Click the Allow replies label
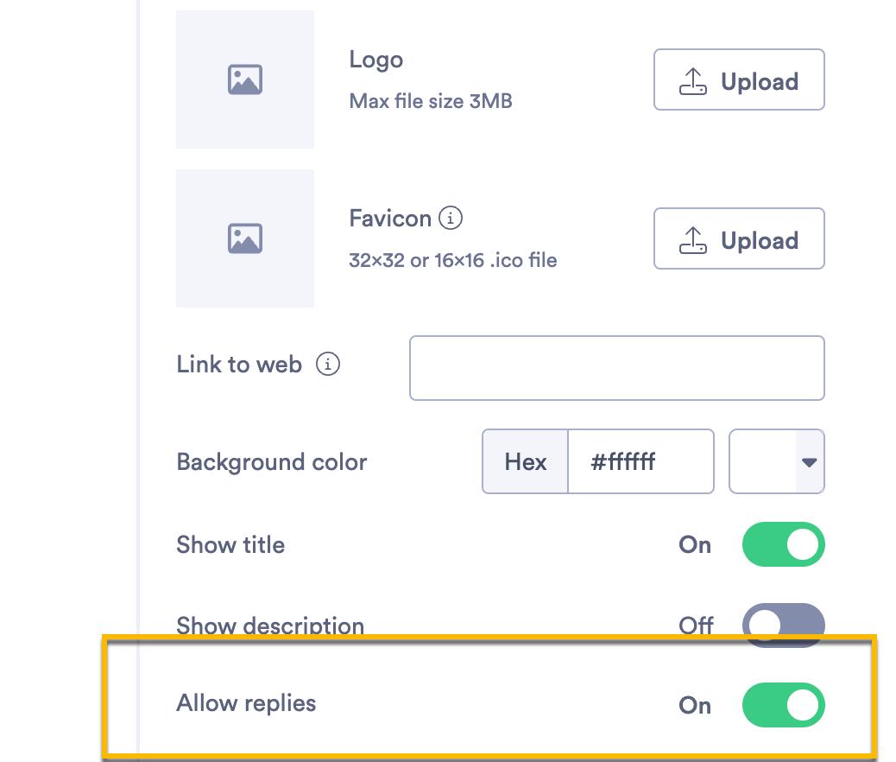896x762 pixels. [x=246, y=703]
